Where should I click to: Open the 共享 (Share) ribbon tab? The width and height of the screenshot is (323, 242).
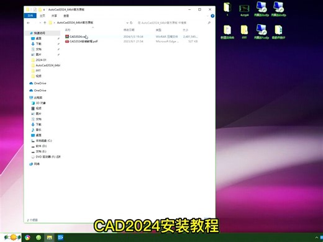point(54,16)
